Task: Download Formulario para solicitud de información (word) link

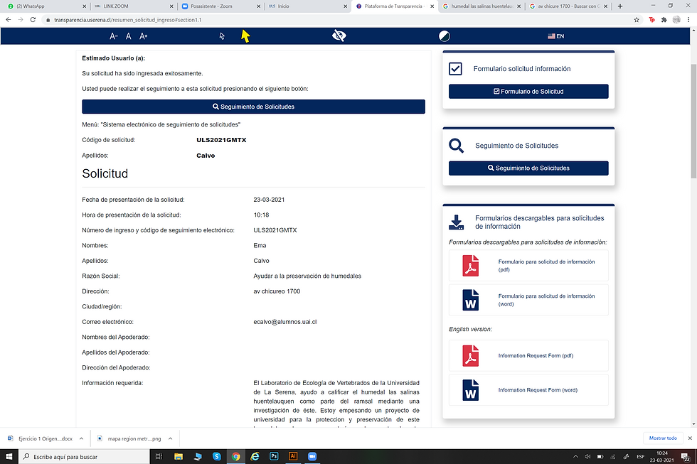Action: 546,300
